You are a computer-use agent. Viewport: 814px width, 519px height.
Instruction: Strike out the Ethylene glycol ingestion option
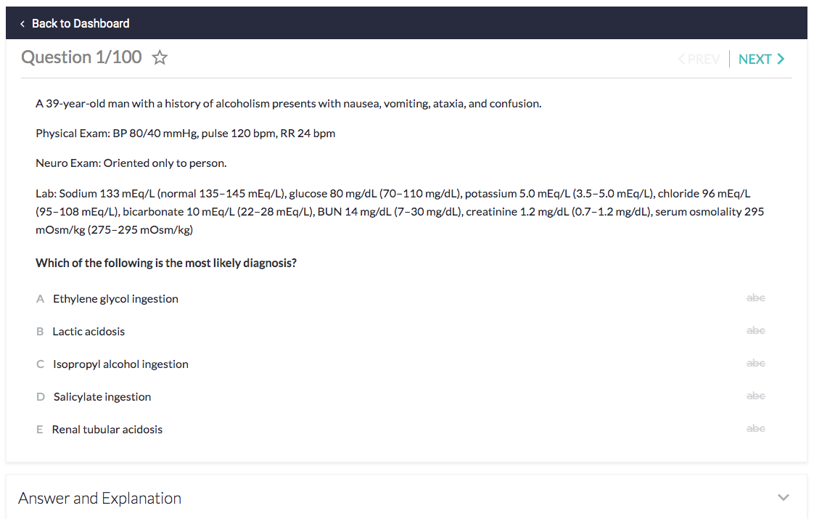tap(755, 298)
